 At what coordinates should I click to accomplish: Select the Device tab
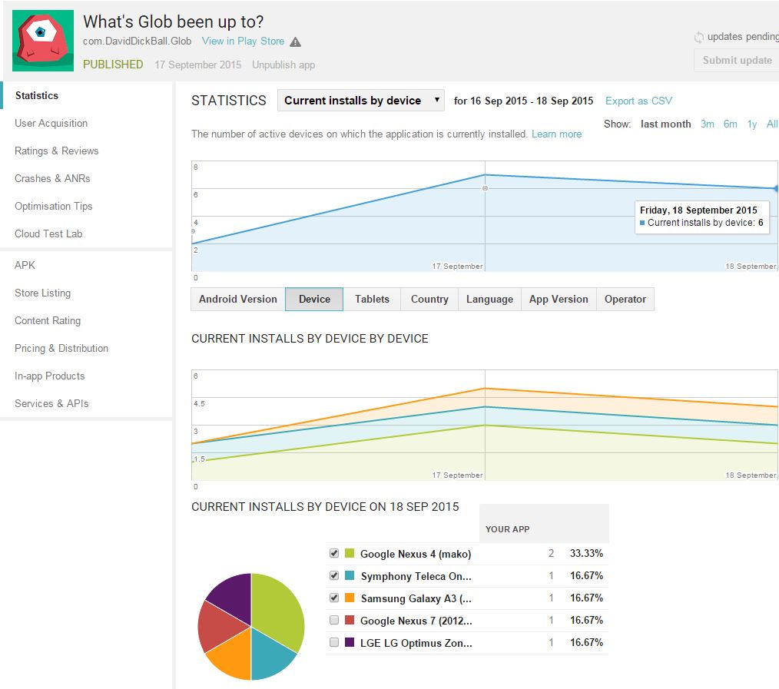pos(314,299)
